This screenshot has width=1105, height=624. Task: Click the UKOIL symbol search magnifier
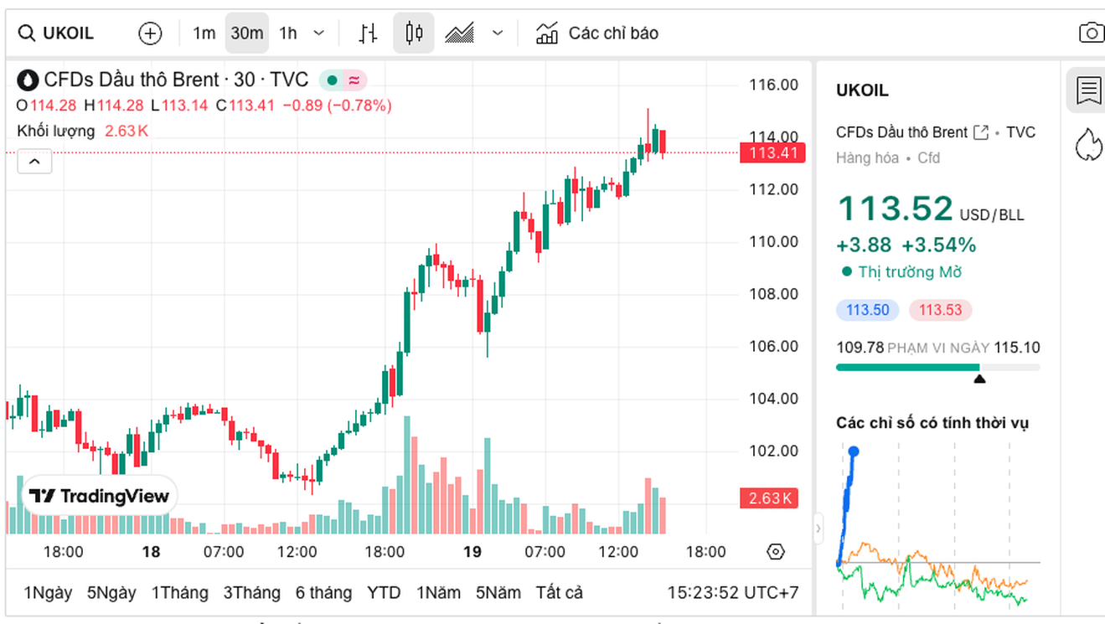(27, 34)
